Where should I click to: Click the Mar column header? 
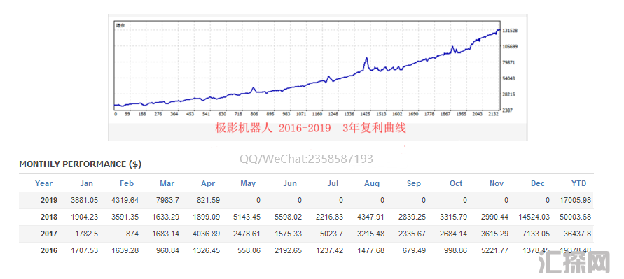pyautogui.click(x=167, y=183)
